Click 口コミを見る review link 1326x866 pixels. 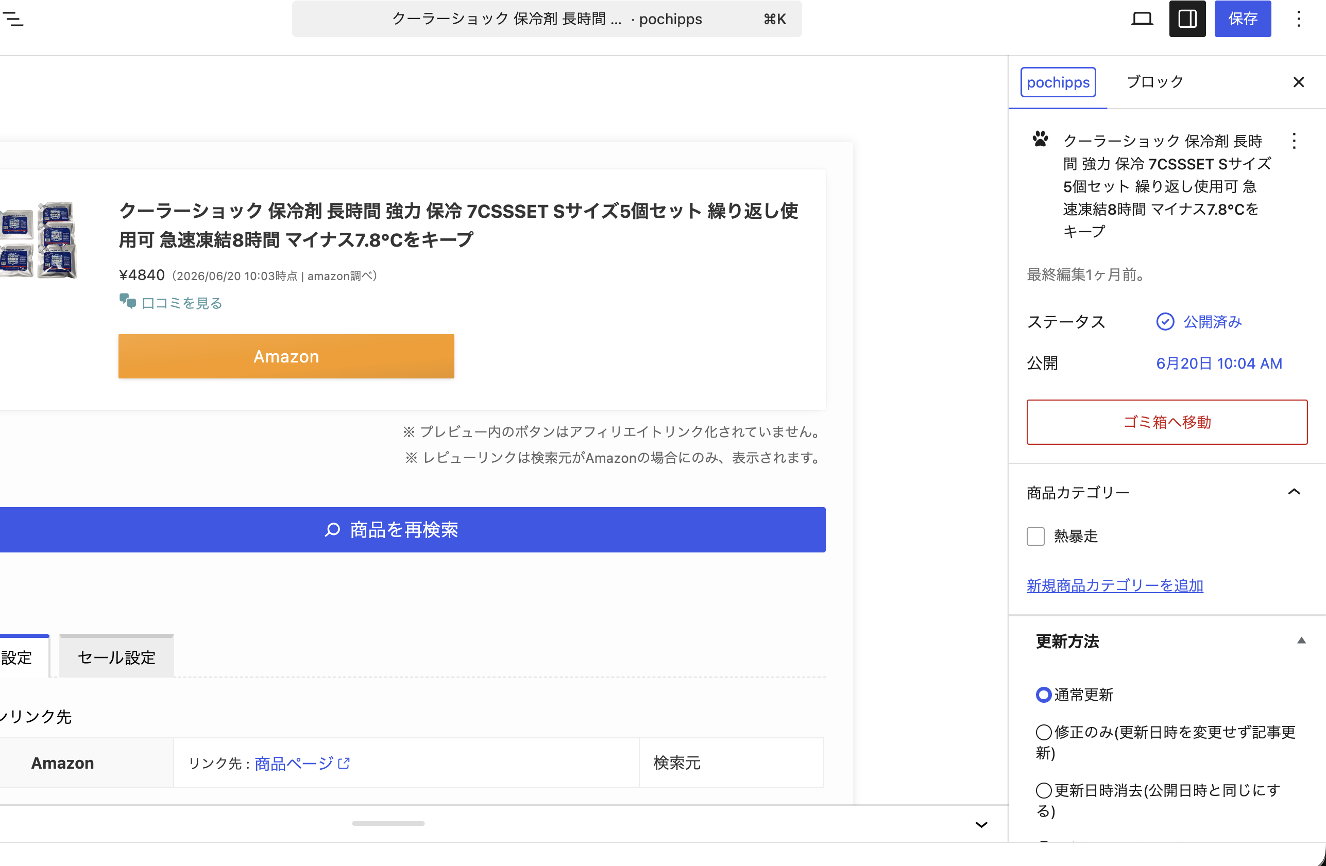(x=182, y=303)
